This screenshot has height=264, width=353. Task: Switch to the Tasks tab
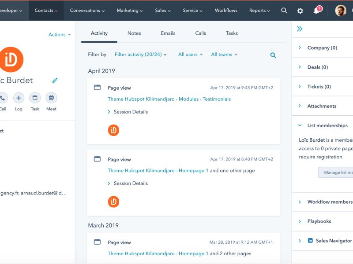coord(232,33)
